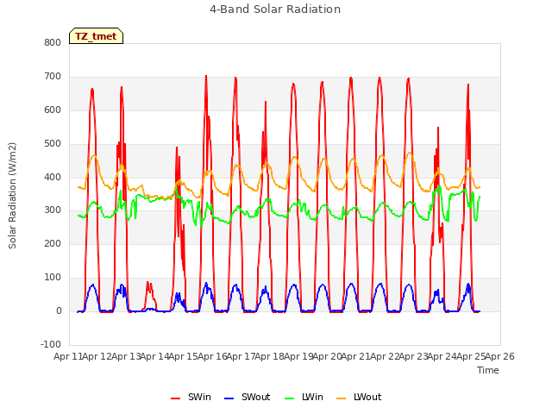The image size is (552, 414).
Task: Toggle the LWout legend label
Action: pos(367,397)
